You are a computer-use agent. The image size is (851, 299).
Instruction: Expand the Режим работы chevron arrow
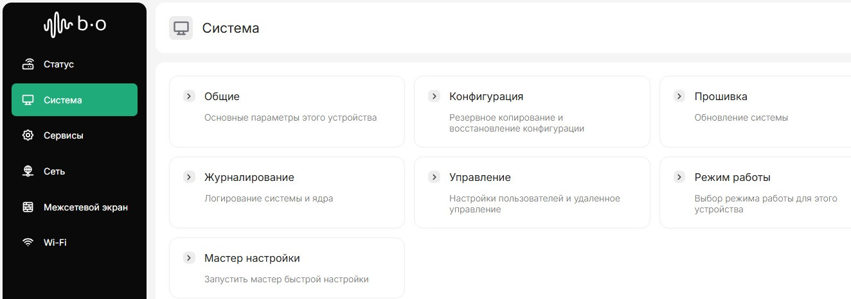[679, 177]
